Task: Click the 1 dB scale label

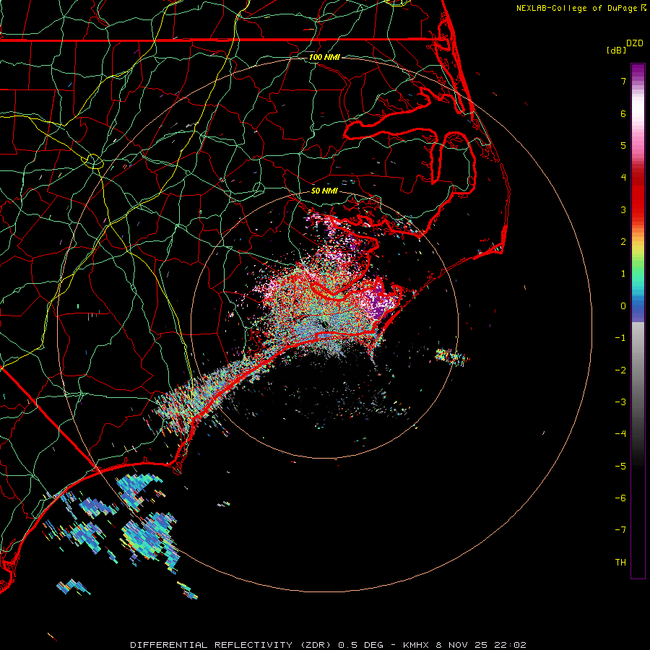Action: pos(623,274)
